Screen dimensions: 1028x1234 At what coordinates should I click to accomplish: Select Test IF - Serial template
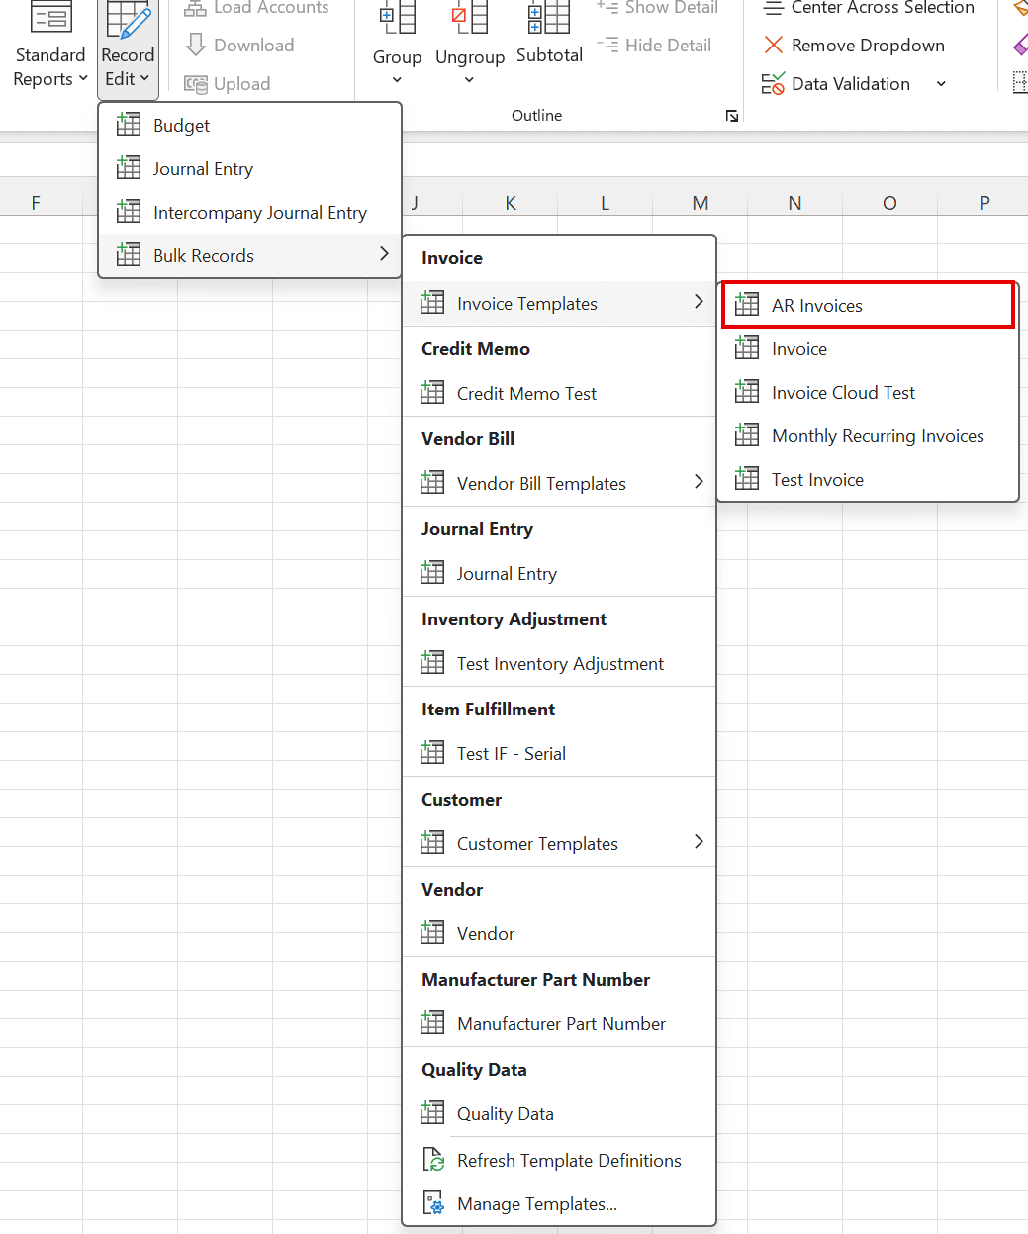pos(559,753)
